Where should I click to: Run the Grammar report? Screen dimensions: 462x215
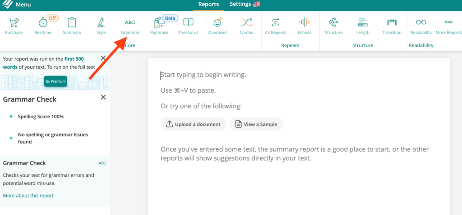pyautogui.click(x=130, y=26)
